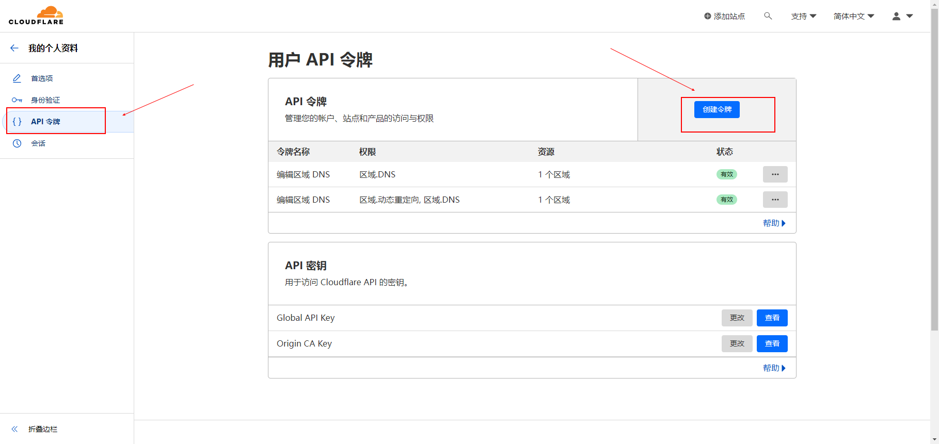Image resolution: width=939 pixels, height=444 pixels.
Task: Click 更改 for Global API Key
Action: (x=737, y=318)
